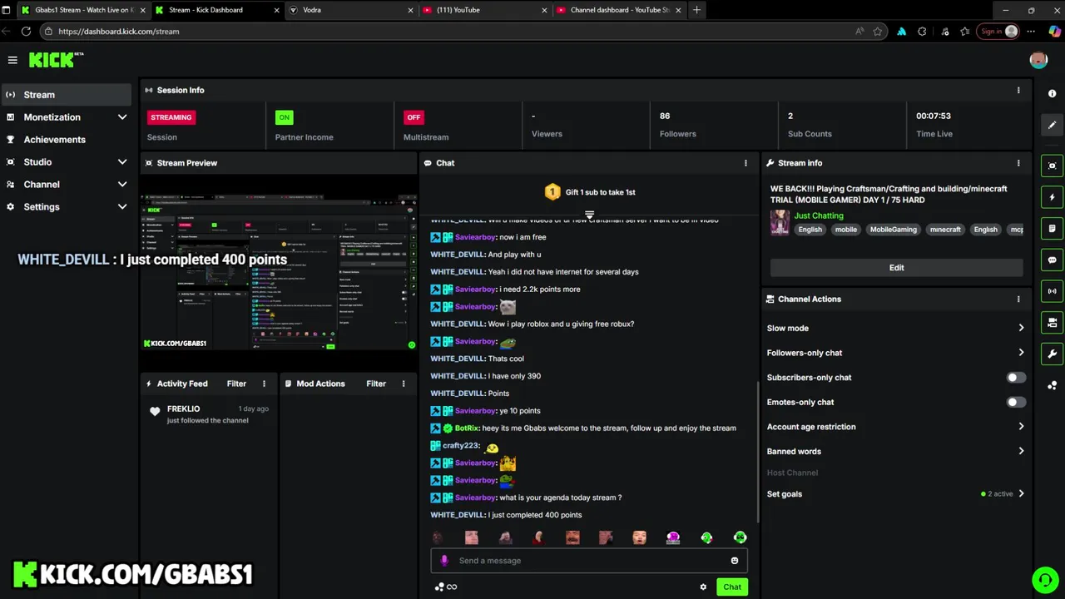
Task: Click the browser address bar URL
Action: [x=119, y=32]
